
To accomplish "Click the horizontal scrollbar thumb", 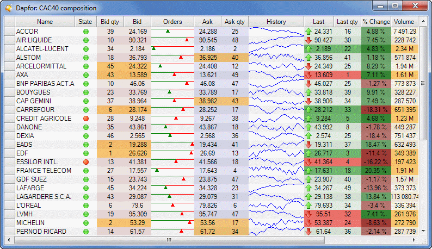I will point(169,240).
